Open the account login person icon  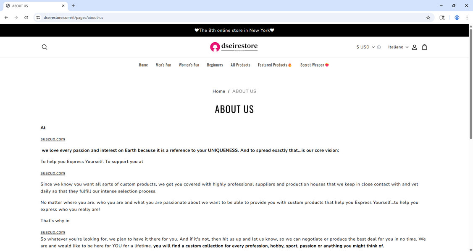tap(415, 47)
